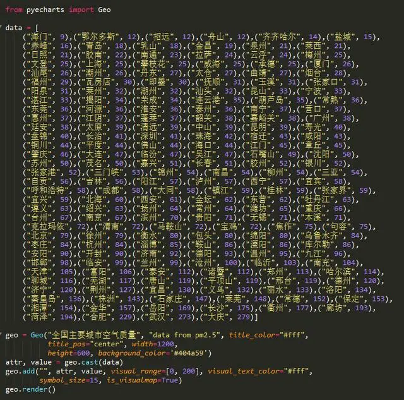The image size is (404, 400).
Task: Click the "秦皇岛" city name
Action: [44, 299]
